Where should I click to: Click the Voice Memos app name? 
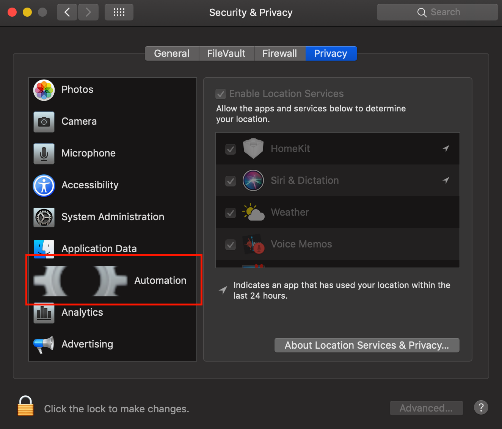pos(301,244)
